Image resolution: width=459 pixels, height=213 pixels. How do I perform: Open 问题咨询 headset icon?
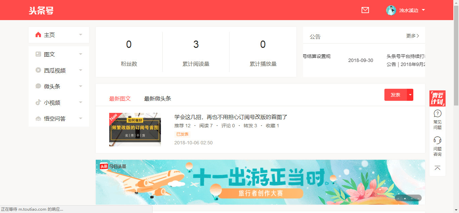pos(437,140)
